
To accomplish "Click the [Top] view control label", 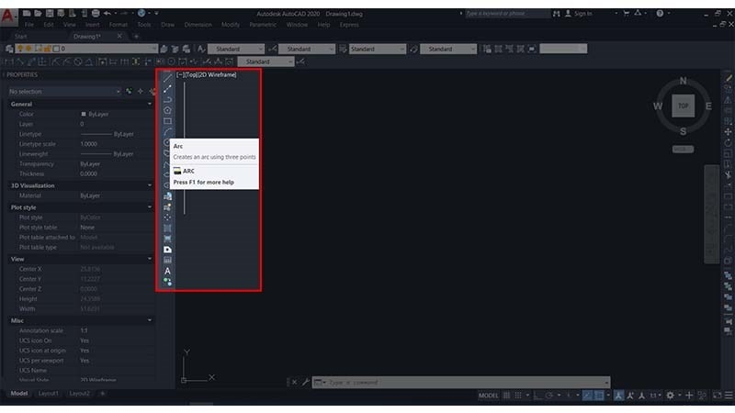I will click(191, 74).
